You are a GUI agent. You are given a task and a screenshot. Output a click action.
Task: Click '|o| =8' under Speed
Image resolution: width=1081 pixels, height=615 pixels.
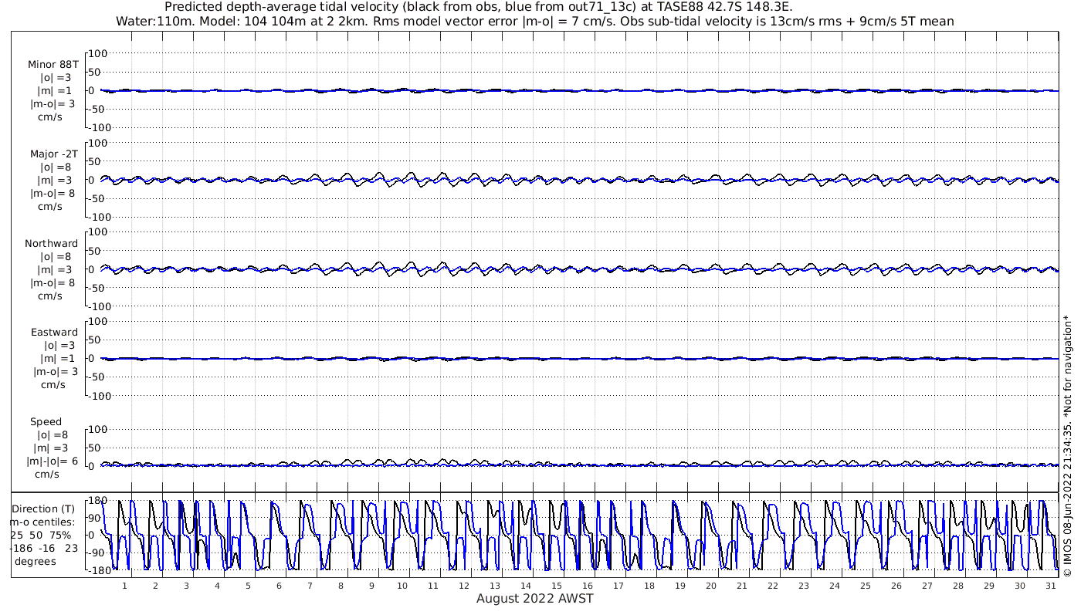click(53, 435)
